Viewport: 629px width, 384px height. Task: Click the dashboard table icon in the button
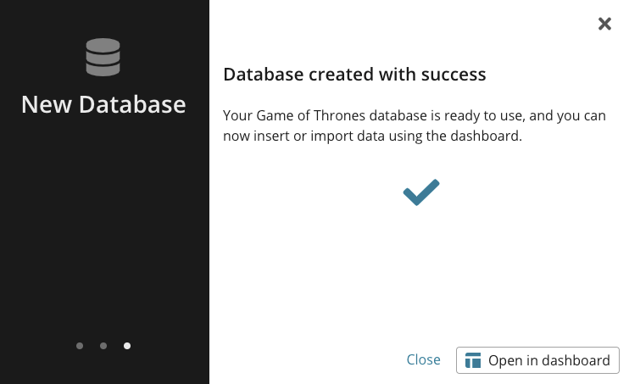click(473, 360)
